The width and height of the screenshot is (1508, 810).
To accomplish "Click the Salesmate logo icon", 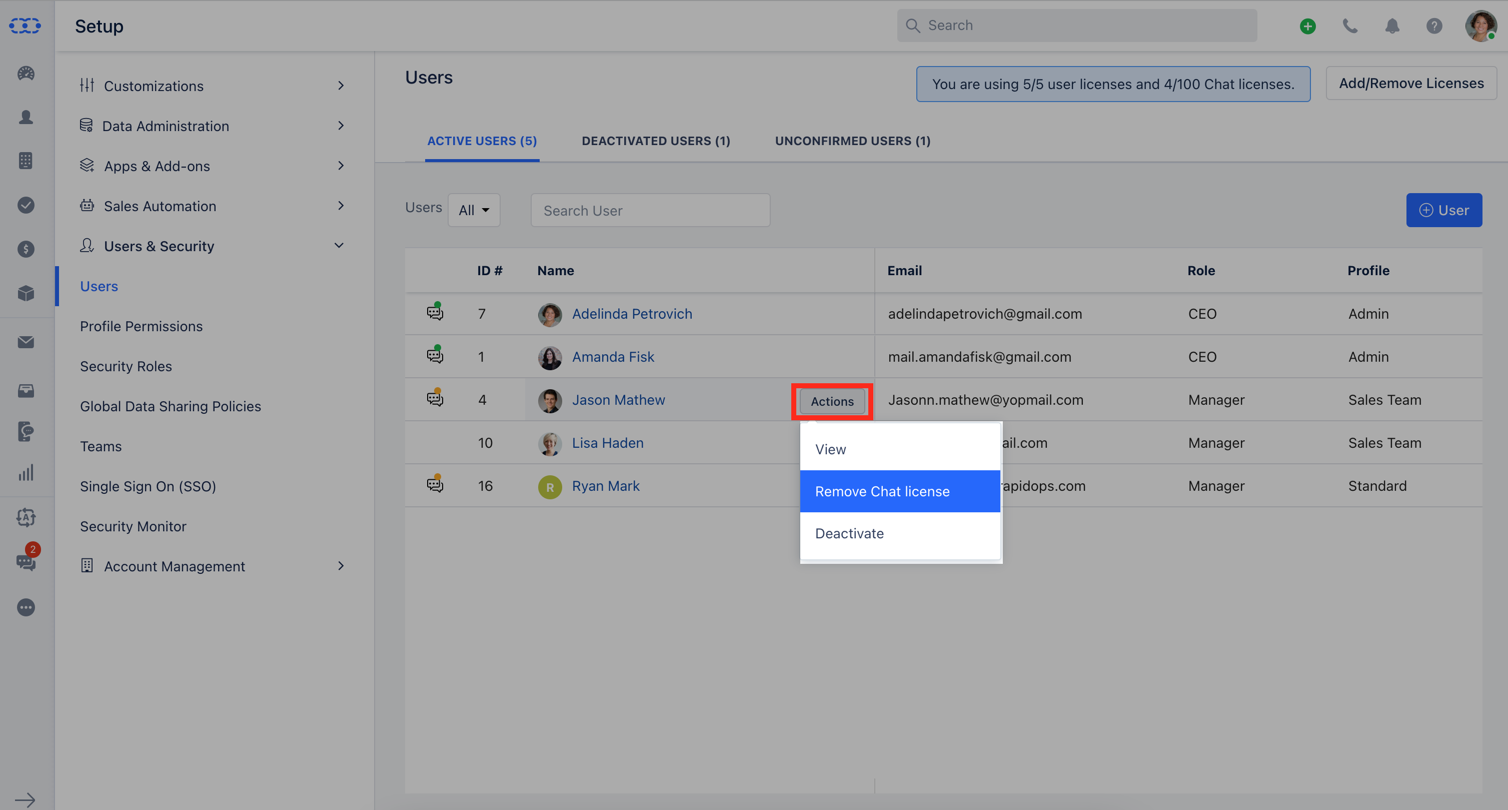I will [x=25, y=26].
